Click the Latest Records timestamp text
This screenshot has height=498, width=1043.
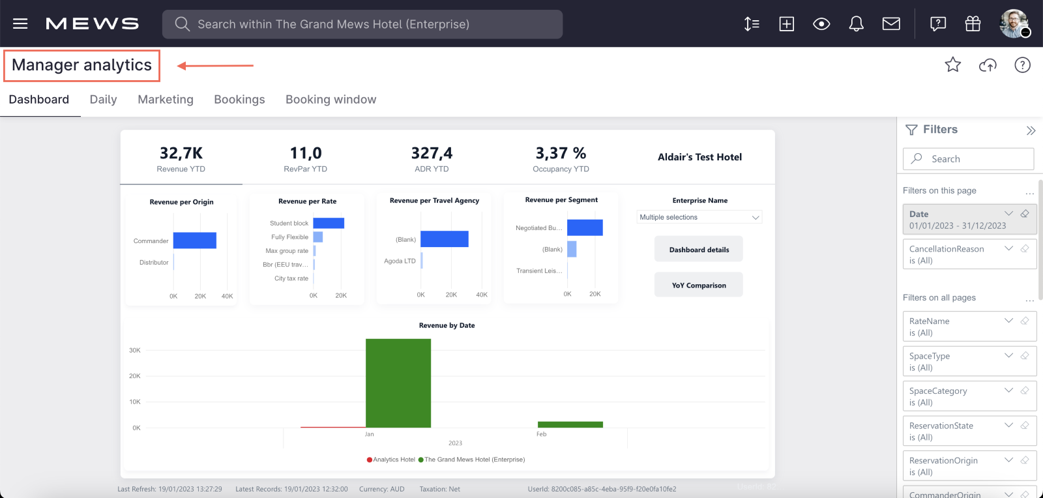(x=291, y=489)
